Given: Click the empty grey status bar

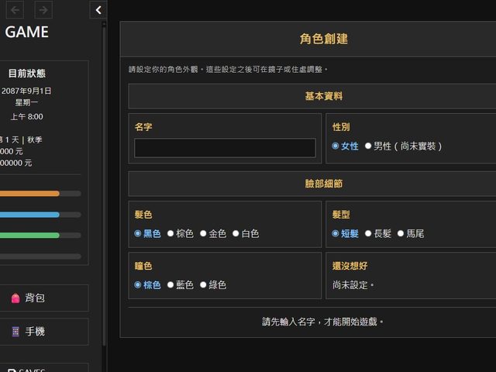Looking at the screenshot, I should pyautogui.click(x=40, y=257).
